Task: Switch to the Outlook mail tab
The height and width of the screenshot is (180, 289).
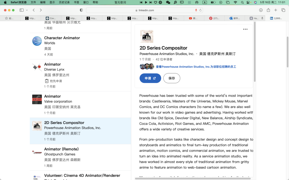Action: point(235,18)
